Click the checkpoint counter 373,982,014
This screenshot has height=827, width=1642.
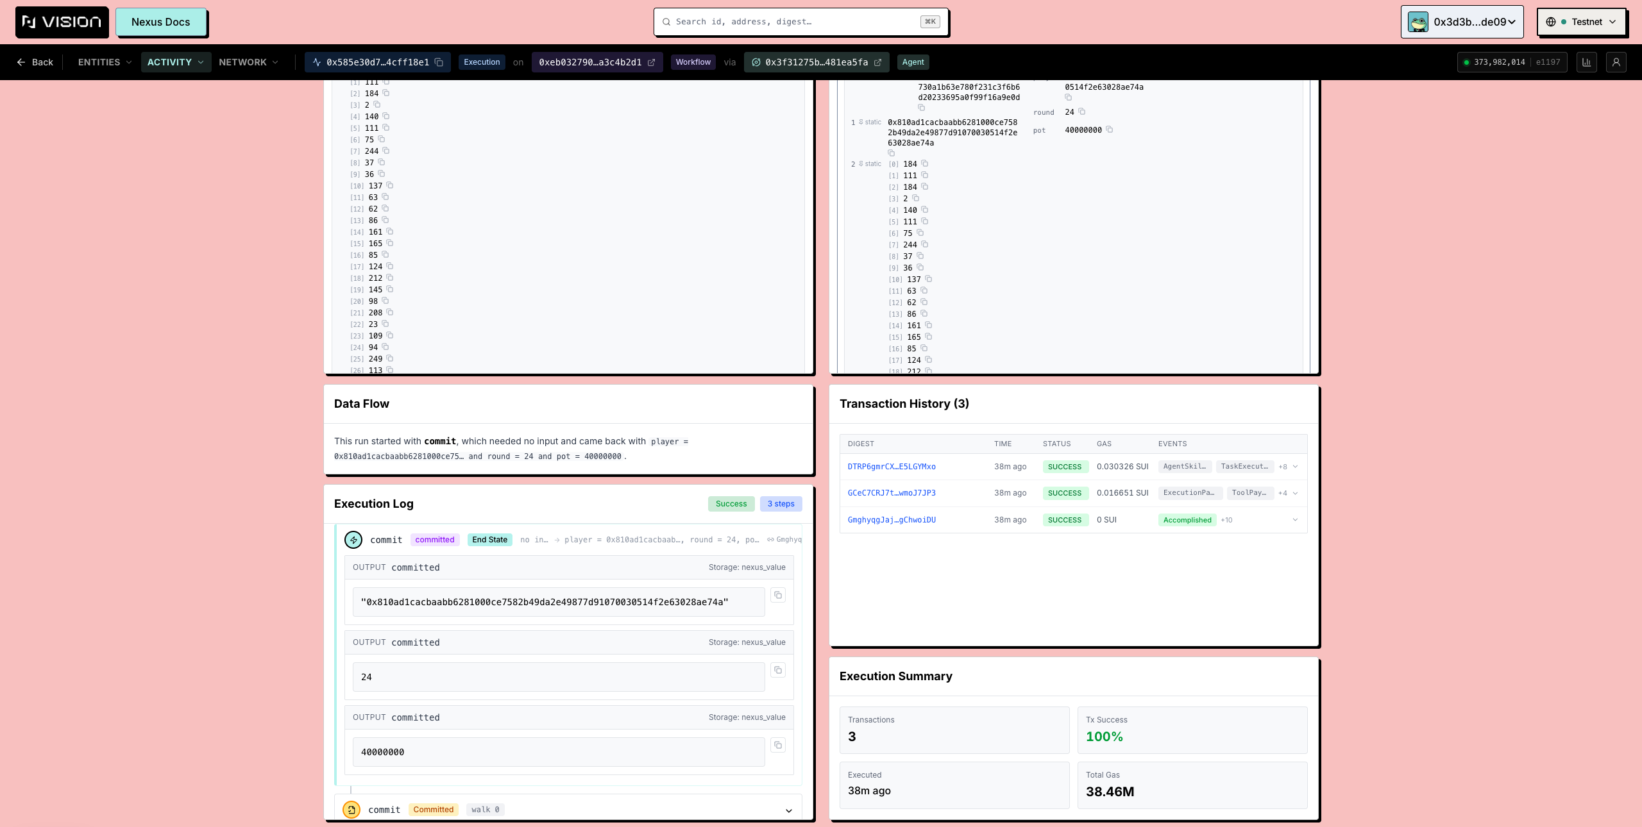coord(1499,62)
